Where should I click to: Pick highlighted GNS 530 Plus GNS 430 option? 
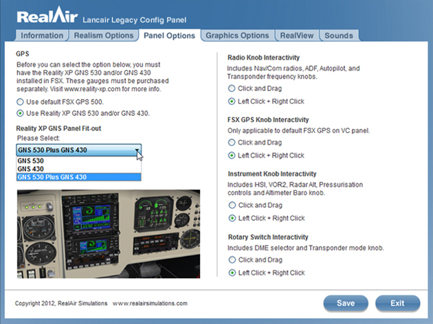(79, 177)
